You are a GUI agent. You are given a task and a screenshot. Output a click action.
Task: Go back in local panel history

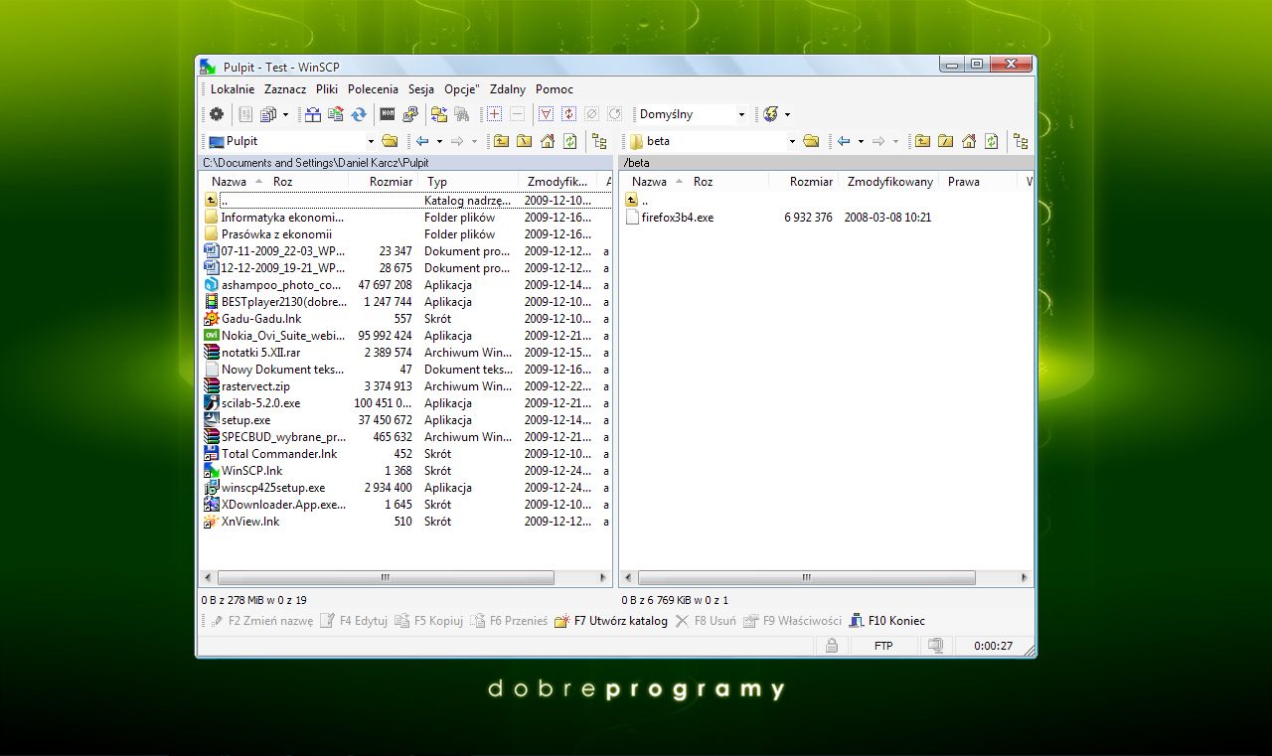(422, 141)
